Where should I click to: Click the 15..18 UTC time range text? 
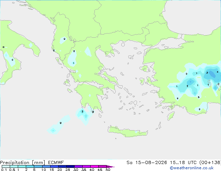coord(183,163)
